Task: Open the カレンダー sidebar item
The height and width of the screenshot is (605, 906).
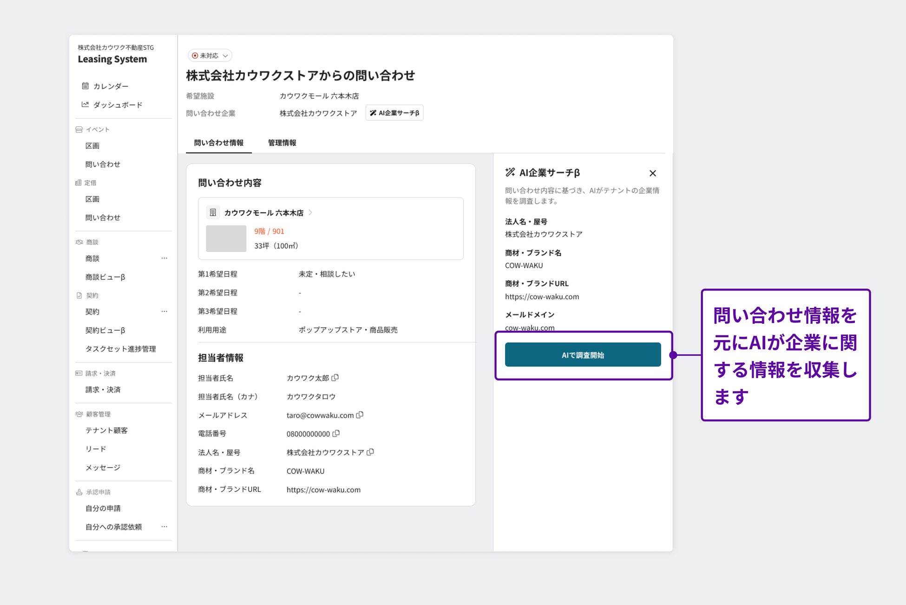Action: click(111, 86)
